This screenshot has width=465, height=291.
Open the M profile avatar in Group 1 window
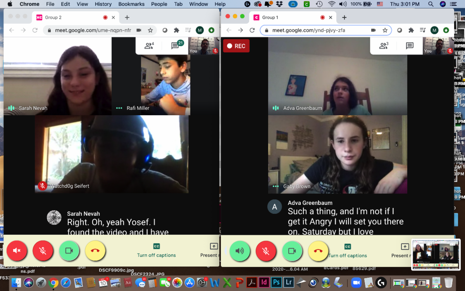434,30
